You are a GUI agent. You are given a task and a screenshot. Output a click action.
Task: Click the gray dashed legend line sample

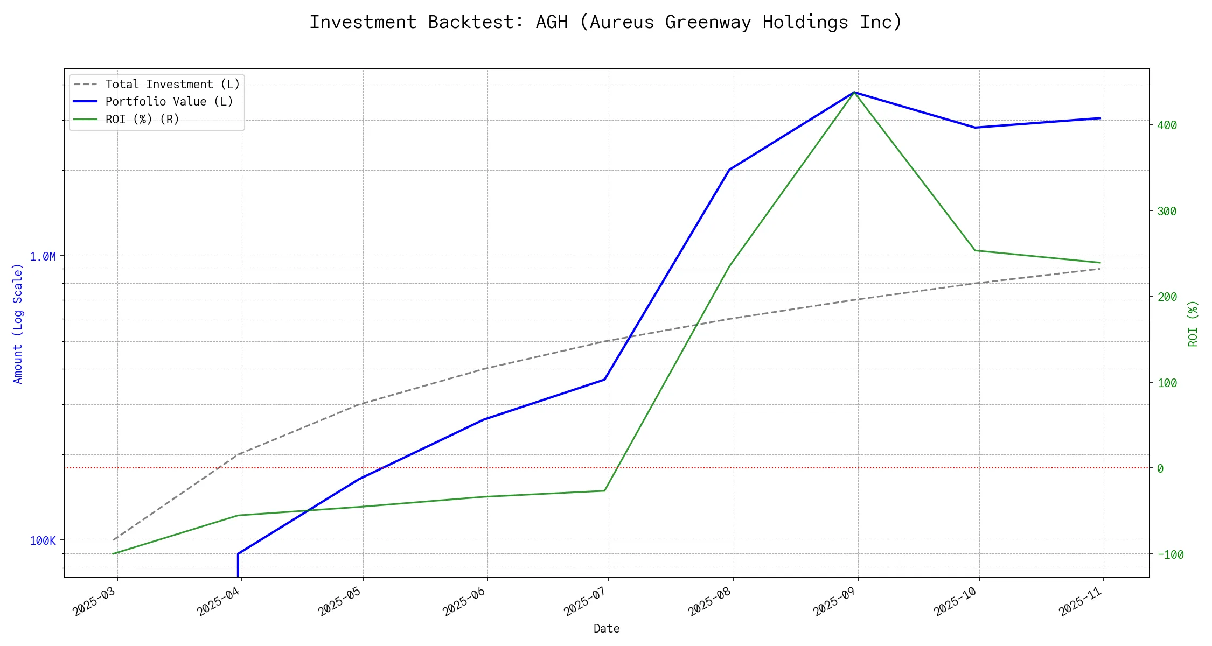(x=86, y=85)
